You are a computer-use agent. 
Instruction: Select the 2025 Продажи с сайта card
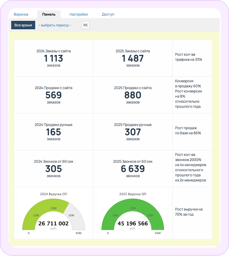(x=133, y=95)
